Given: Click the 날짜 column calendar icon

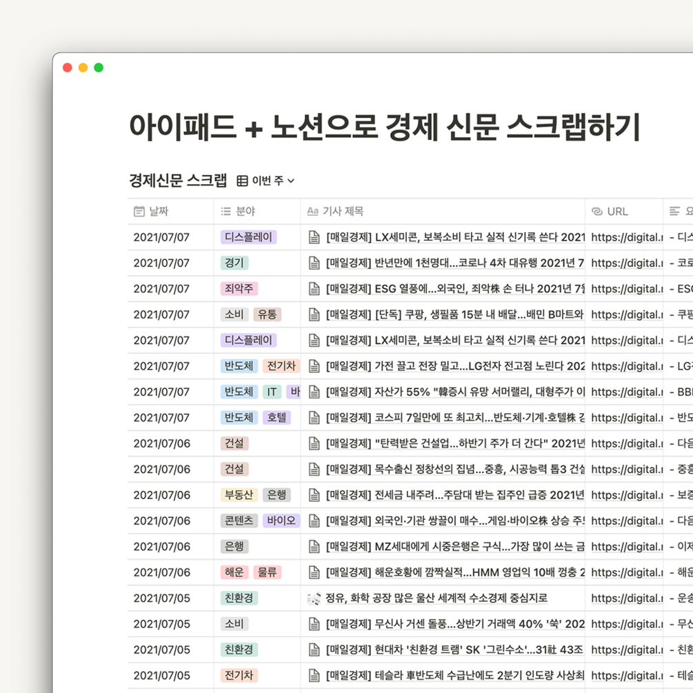Looking at the screenshot, I should (139, 211).
